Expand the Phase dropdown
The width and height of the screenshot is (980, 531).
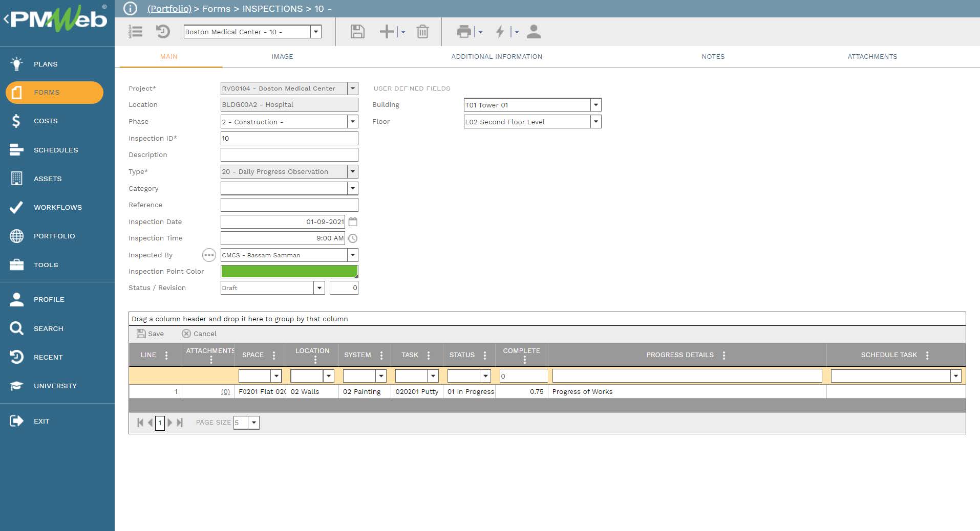(352, 122)
